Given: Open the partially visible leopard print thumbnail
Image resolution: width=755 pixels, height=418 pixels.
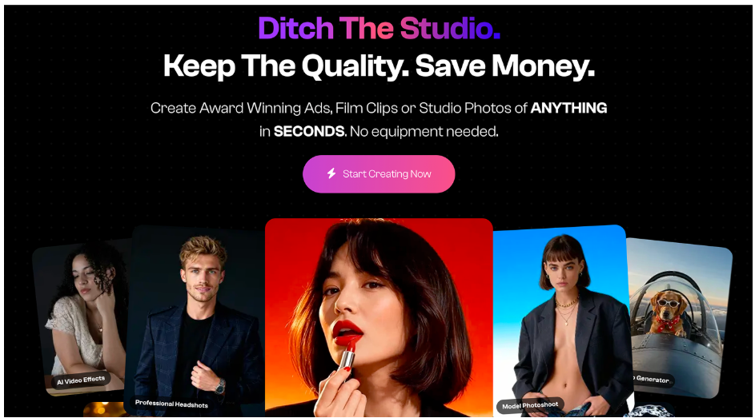Looking at the screenshot, I should click(x=648, y=410).
